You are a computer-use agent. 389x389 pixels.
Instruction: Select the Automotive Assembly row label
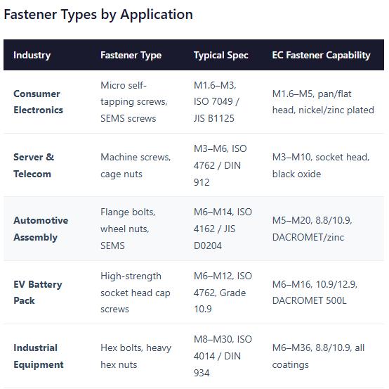[x=41, y=229]
